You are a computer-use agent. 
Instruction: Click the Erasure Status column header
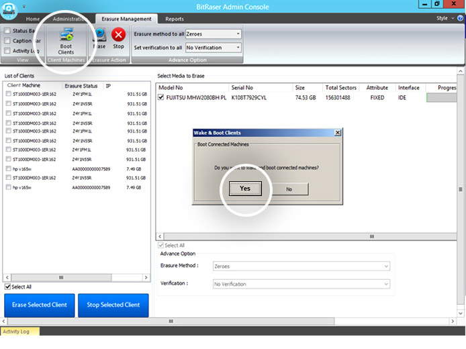click(81, 86)
